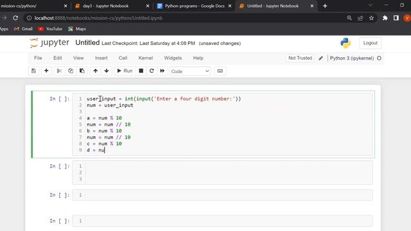Image resolution: width=411 pixels, height=231 pixels.
Task: Rename the notebook title Untitled
Action: pyautogui.click(x=87, y=43)
